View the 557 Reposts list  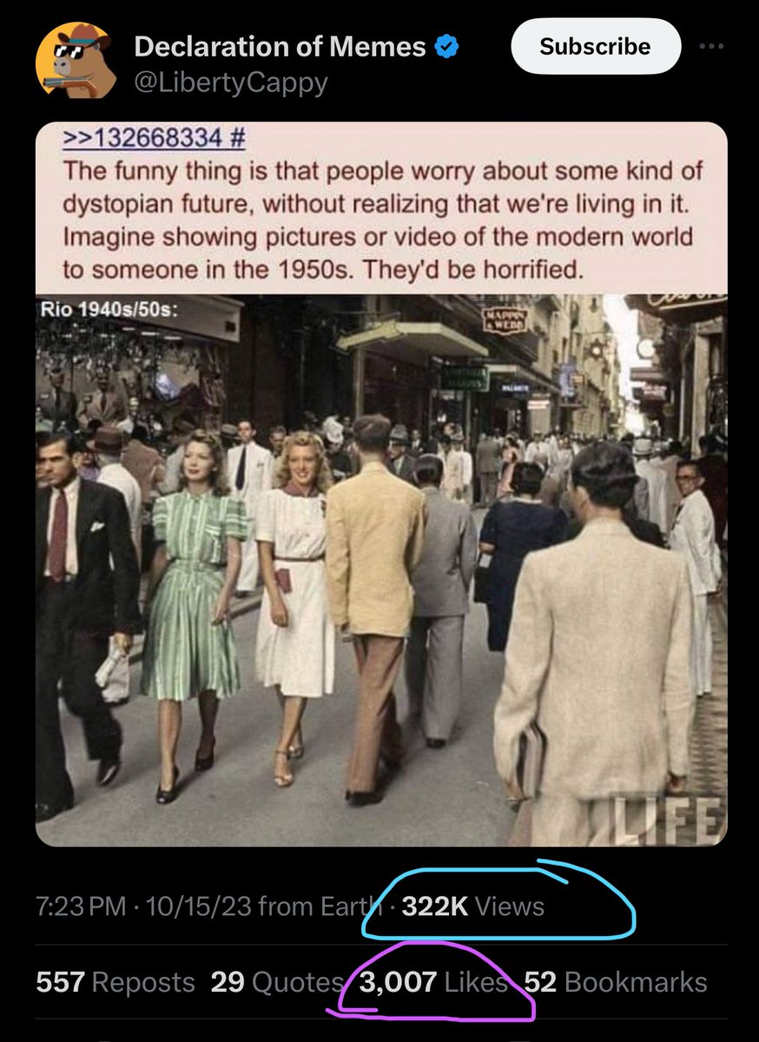coord(115,982)
